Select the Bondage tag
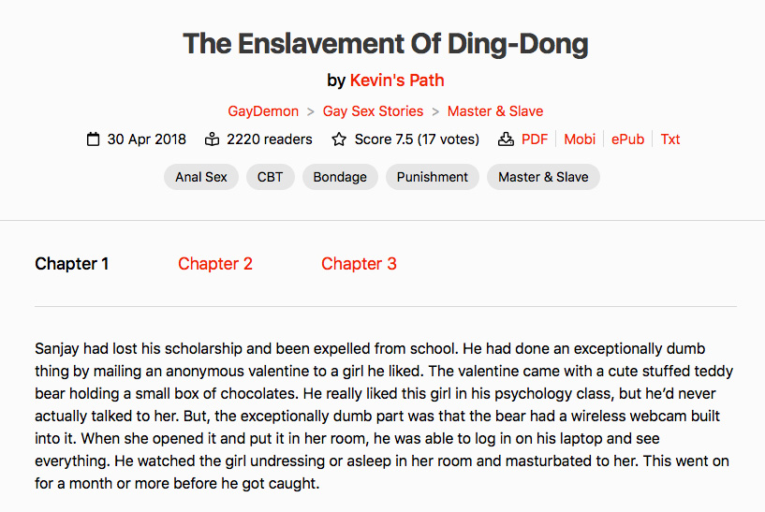This screenshot has height=512, width=765. coord(340,177)
